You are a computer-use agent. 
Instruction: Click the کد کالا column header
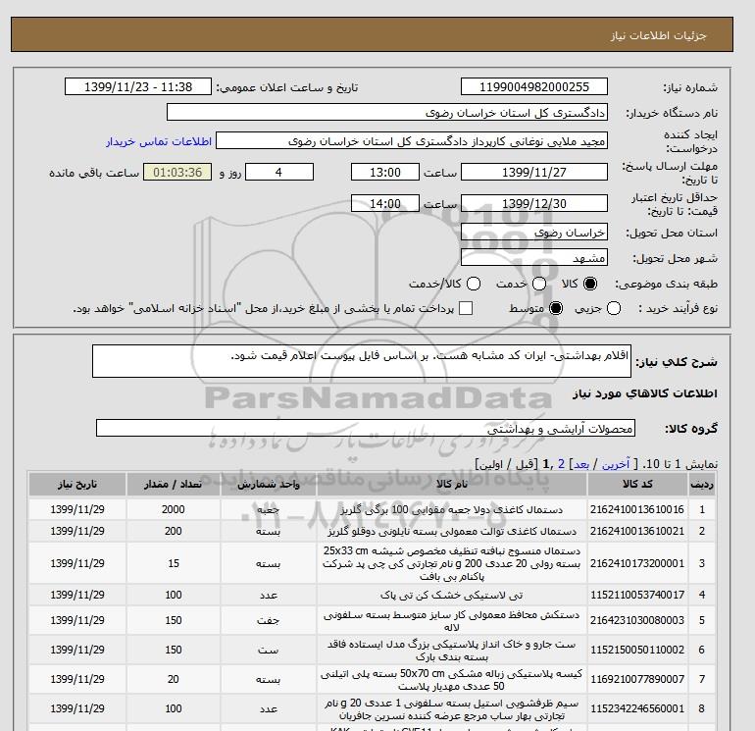pyautogui.click(x=637, y=485)
